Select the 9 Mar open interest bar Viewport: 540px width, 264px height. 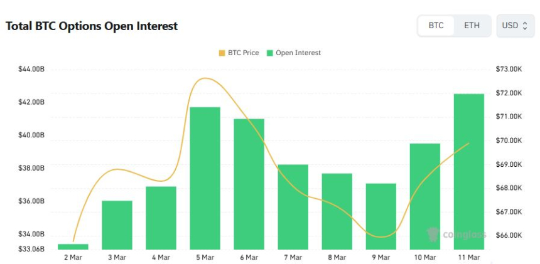coord(381,216)
